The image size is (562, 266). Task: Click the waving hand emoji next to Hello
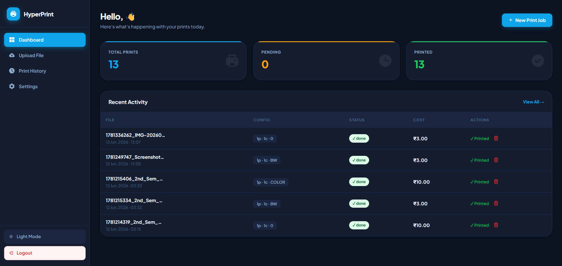pyautogui.click(x=130, y=17)
